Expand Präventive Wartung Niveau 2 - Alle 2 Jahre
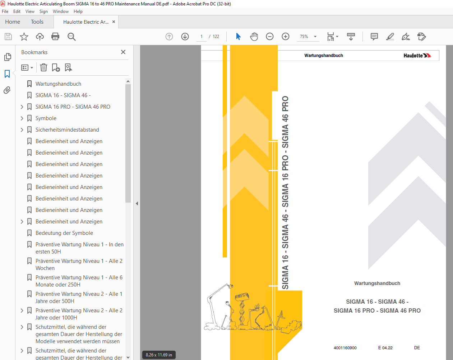The image size is (453, 360). tap(22, 311)
